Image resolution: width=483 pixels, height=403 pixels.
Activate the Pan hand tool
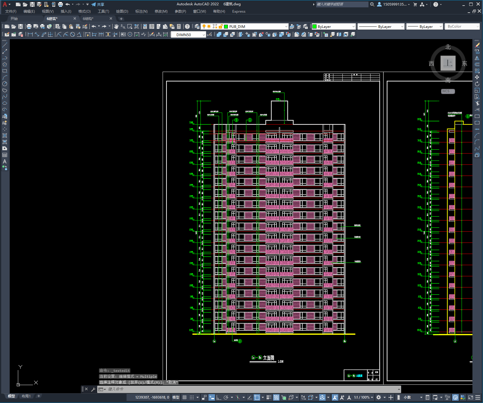(116, 26)
